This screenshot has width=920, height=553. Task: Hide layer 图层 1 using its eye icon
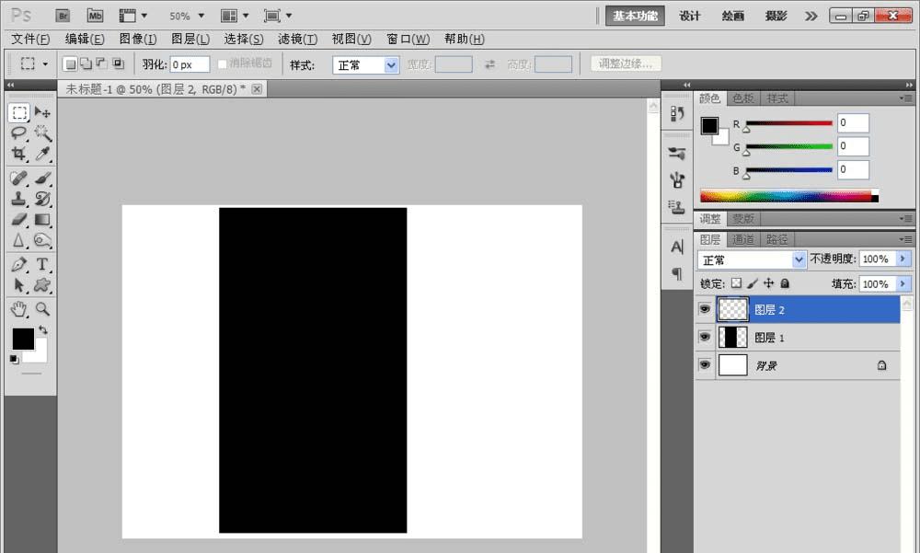[705, 338]
